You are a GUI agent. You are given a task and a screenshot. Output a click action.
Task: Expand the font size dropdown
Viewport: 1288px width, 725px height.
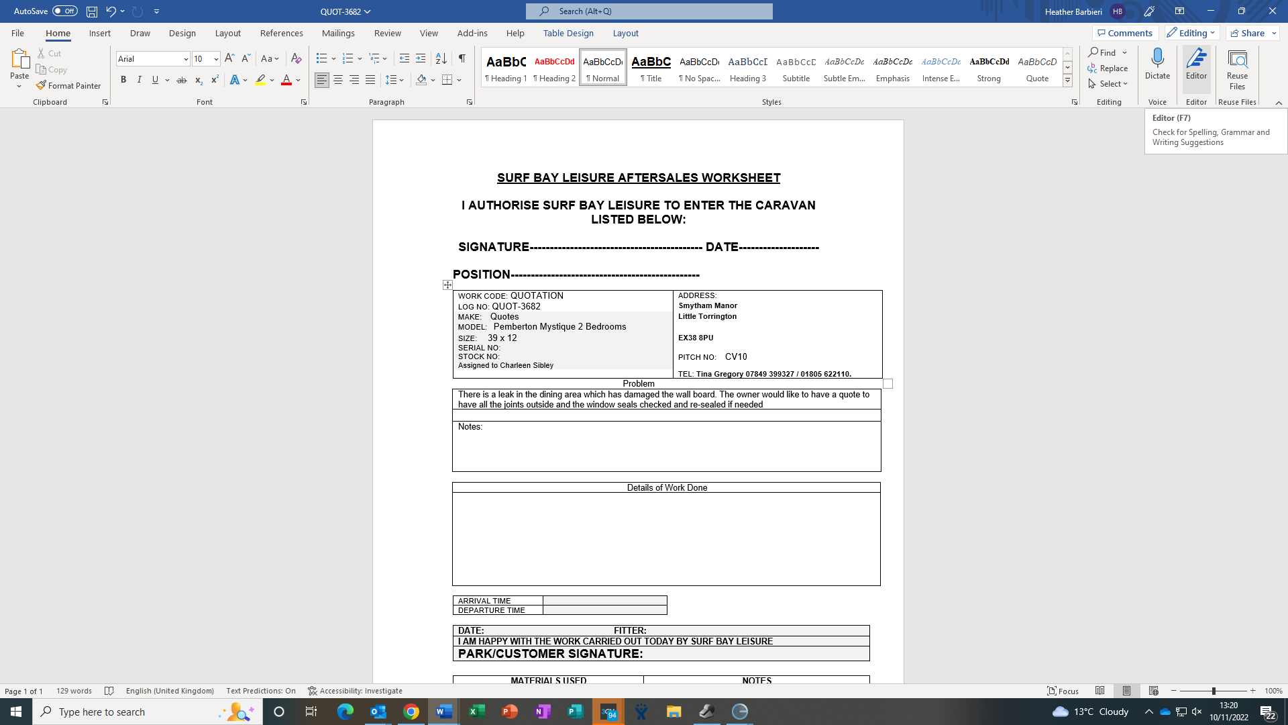point(216,59)
